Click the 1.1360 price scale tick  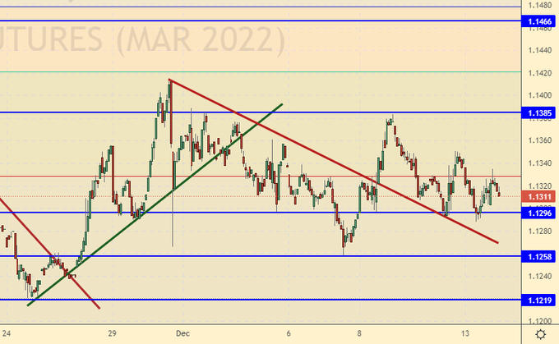pyautogui.click(x=539, y=140)
